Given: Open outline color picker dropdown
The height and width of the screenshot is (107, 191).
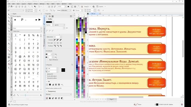Looking at the screenshot, I should [x=53, y=22].
